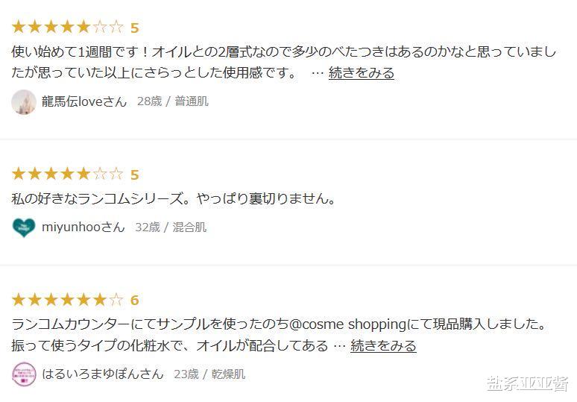Open the review mentioning @cosme shopping
The width and height of the screenshot is (577, 402).
(280, 324)
